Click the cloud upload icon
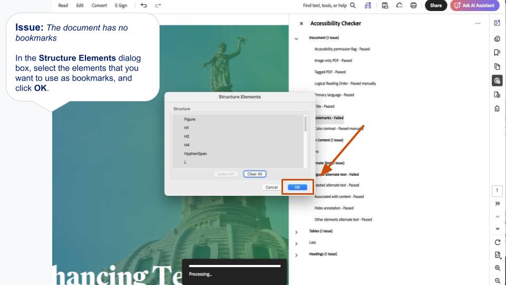The height and width of the screenshot is (285, 506). [399, 5]
